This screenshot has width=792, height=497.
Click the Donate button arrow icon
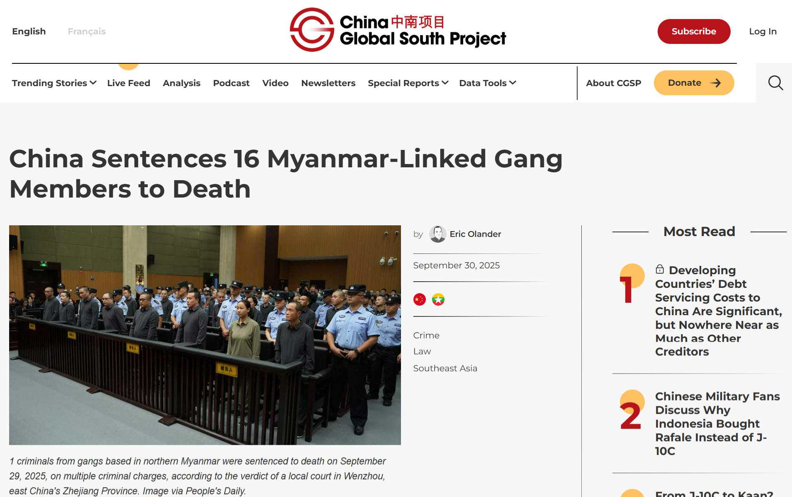coord(716,83)
